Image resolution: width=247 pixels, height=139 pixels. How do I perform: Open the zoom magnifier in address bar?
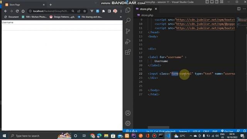tap(73, 11)
